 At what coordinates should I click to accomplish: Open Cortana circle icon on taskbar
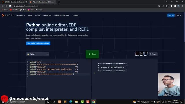48,102
